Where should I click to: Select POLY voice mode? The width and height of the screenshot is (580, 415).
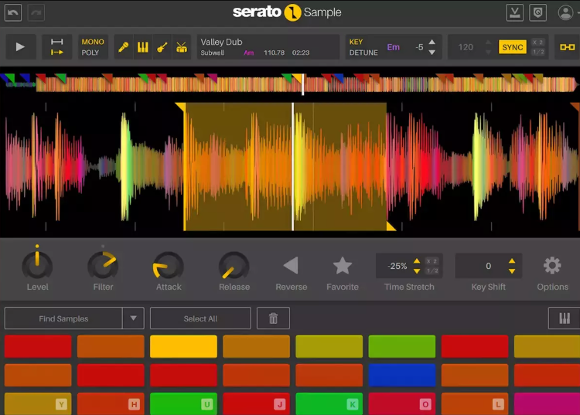tap(90, 53)
